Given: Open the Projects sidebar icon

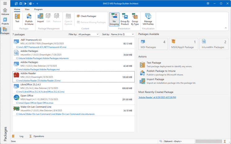Looking at the screenshot, I should tap(5, 21).
